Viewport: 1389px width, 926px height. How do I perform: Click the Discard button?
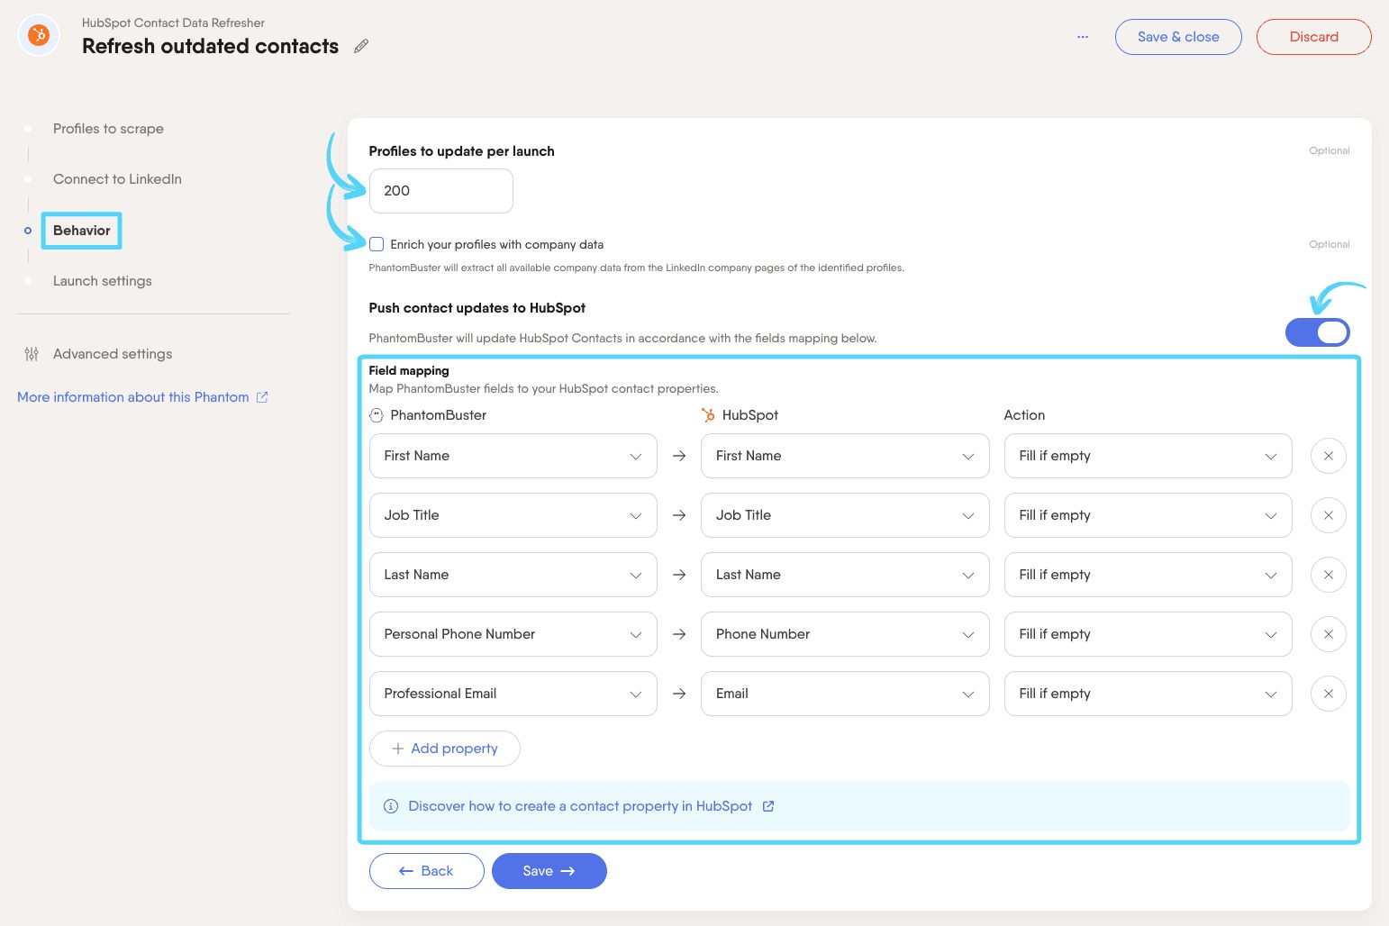tap(1313, 37)
